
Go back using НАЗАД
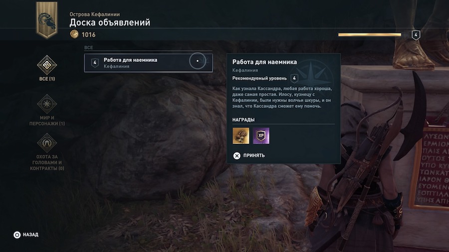pos(30,235)
